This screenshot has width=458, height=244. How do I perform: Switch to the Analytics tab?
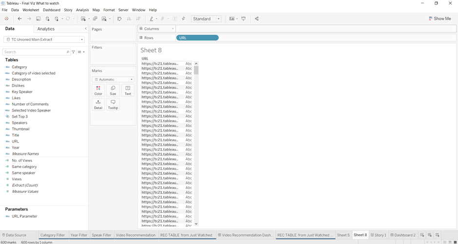[x=46, y=29]
